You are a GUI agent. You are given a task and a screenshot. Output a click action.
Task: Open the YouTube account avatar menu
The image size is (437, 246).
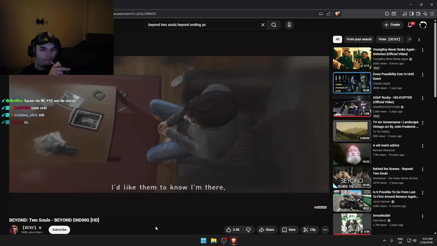(x=423, y=25)
